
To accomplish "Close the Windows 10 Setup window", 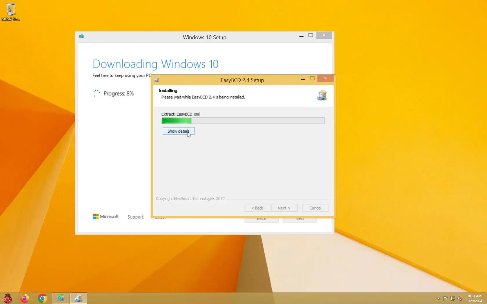I will [324, 35].
